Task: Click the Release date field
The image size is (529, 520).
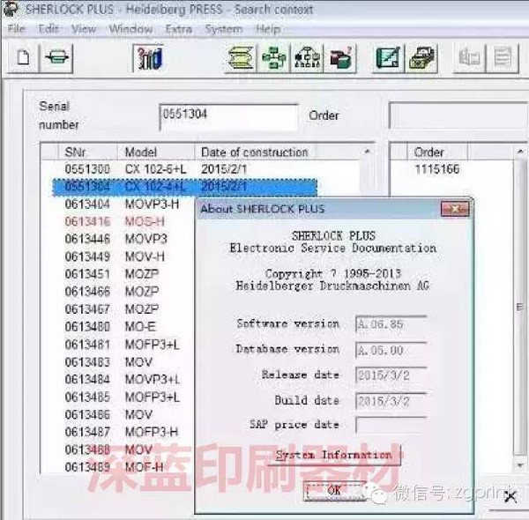Action: 391,375
